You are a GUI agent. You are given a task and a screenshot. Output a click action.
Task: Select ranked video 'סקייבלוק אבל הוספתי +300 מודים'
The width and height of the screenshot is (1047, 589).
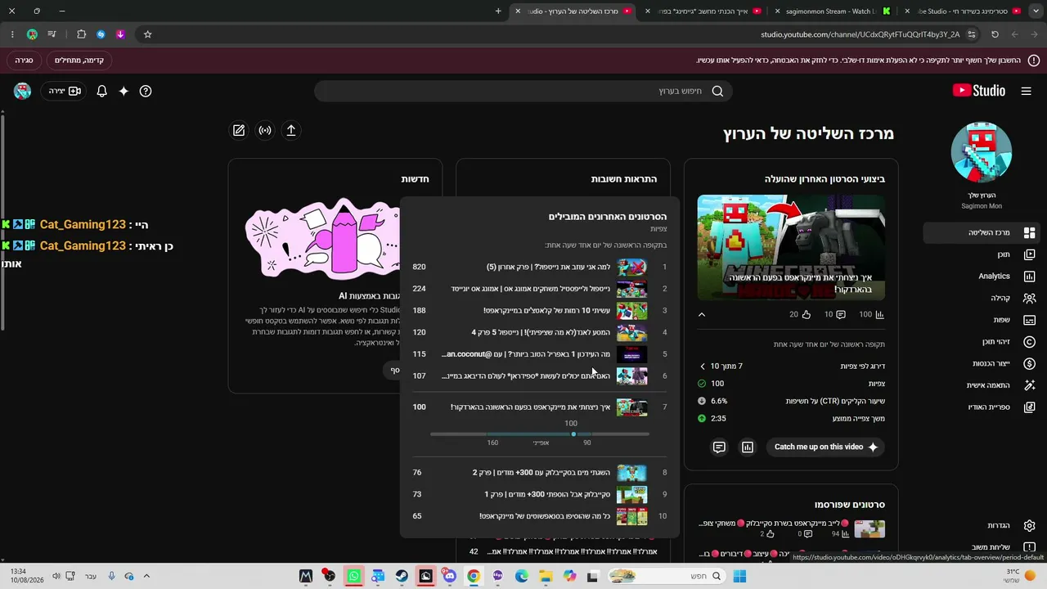click(x=541, y=494)
